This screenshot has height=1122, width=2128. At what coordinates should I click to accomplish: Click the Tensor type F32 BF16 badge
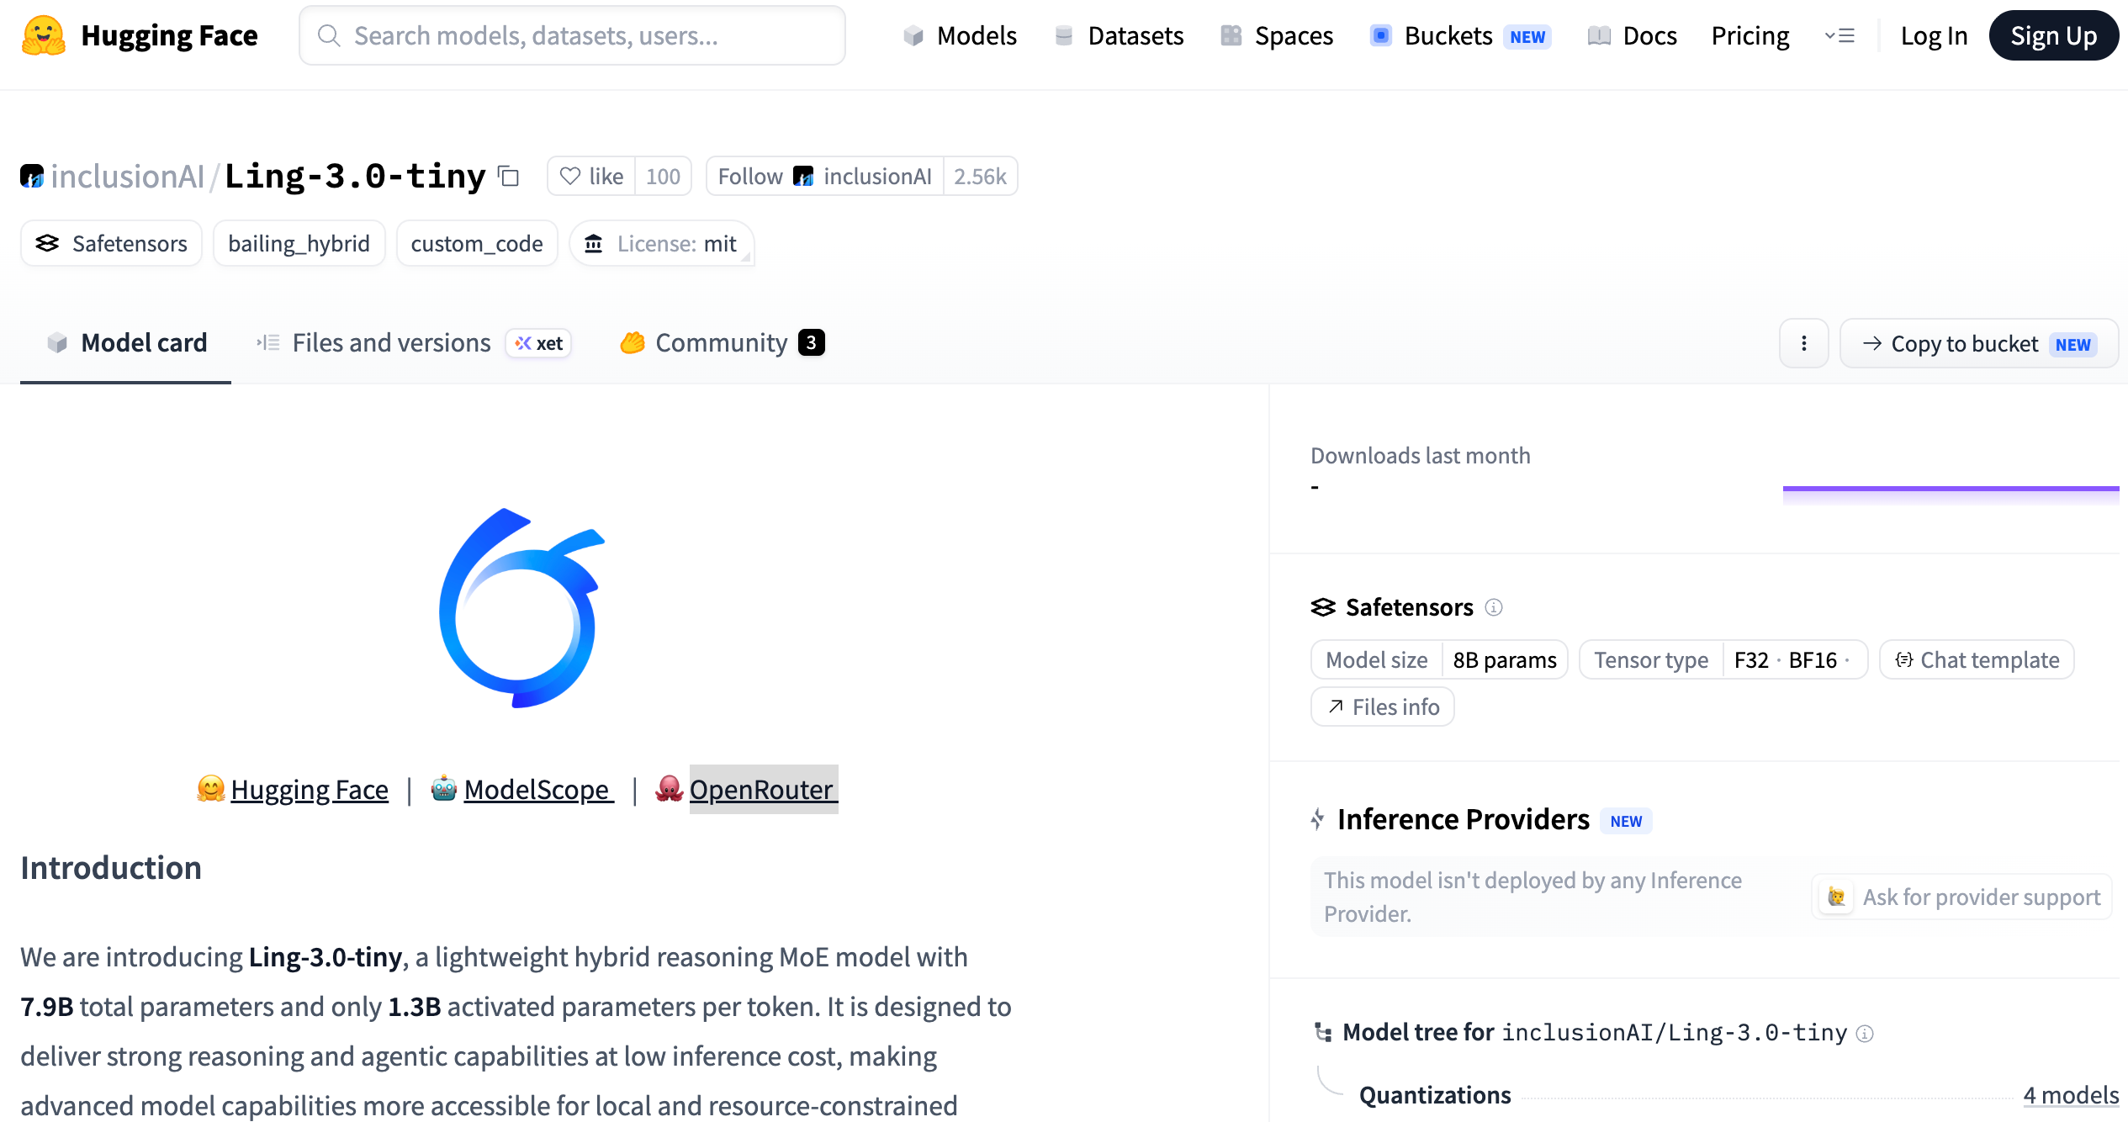click(x=1723, y=659)
